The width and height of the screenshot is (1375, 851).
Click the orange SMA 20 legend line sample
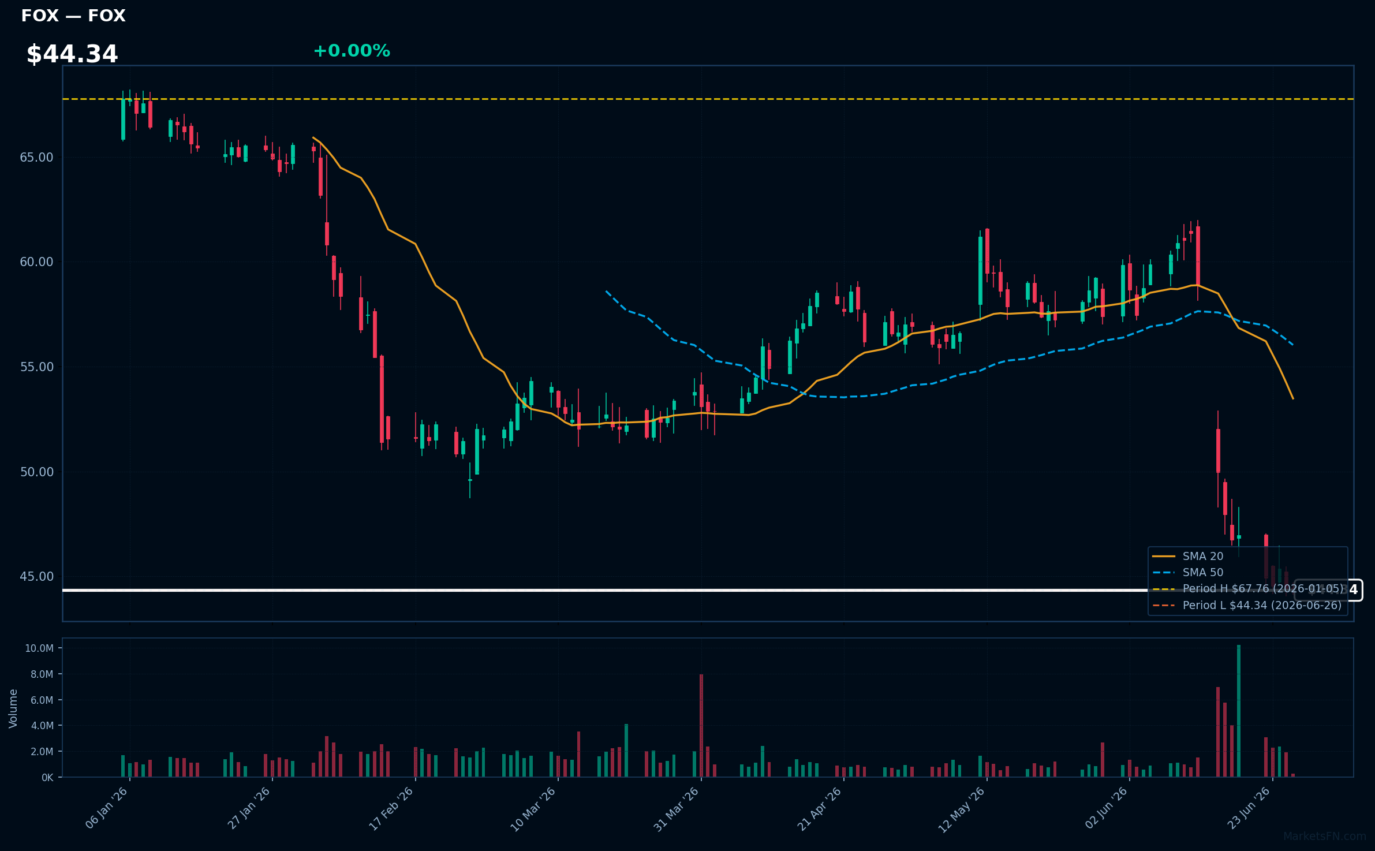click(x=1164, y=557)
